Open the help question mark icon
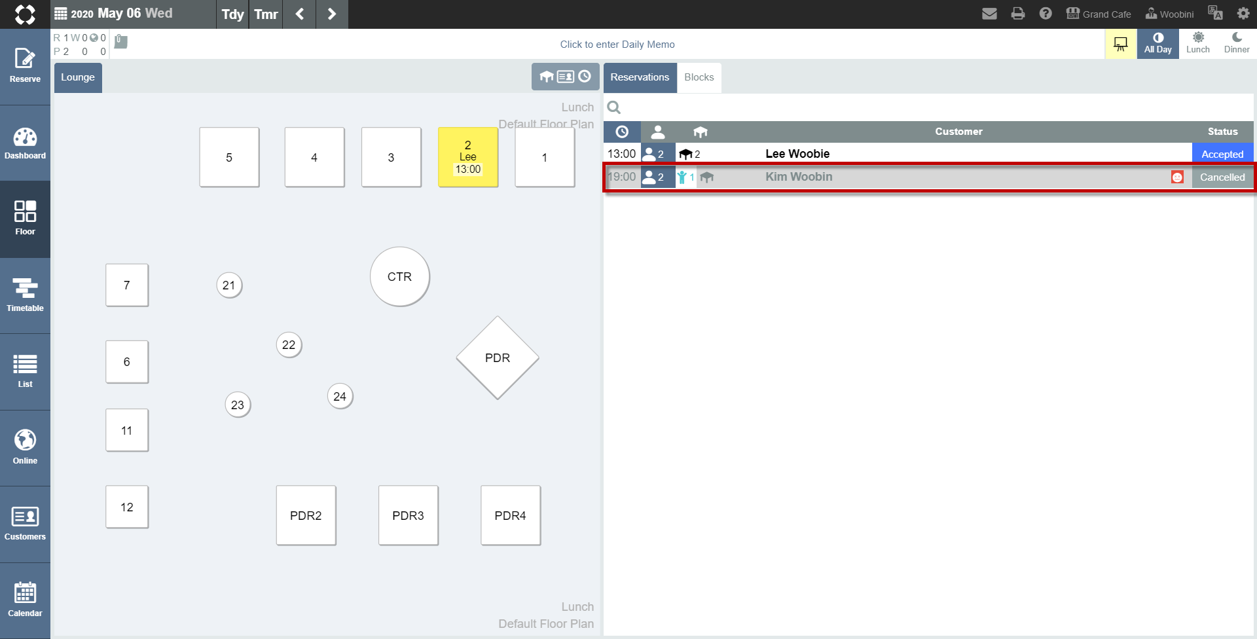Viewport: 1257px width, 639px height. tap(1046, 14)
